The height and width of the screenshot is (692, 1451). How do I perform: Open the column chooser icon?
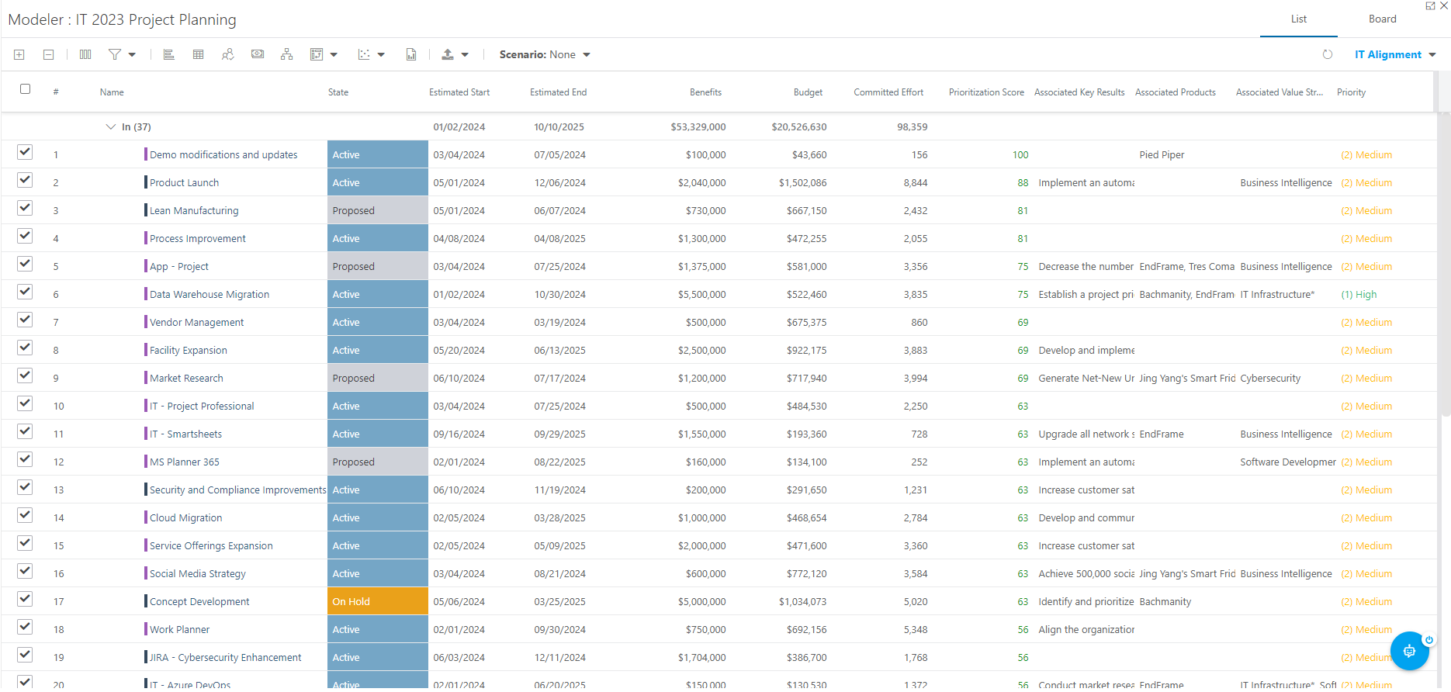tap(85, 54)
